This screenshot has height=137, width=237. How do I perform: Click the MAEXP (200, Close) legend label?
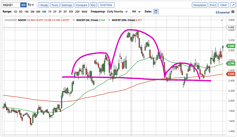pyautogui.click(x=123, y=20)
